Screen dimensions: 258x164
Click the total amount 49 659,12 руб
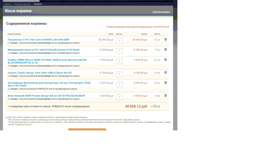tap(136, 106)
